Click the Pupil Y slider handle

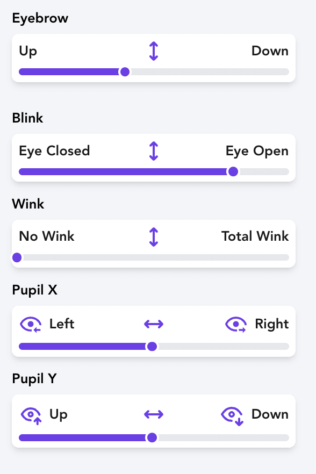point(152,437)
